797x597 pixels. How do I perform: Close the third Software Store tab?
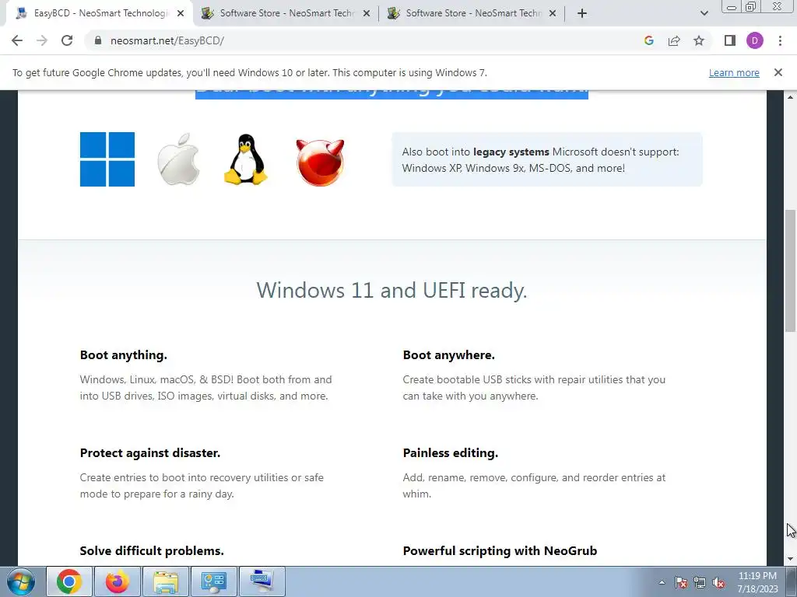[x=553, y=13]
